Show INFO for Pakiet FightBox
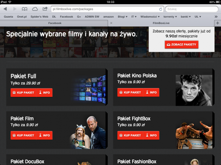This screenshot has width=221, height=165. (x=151, y=136)
